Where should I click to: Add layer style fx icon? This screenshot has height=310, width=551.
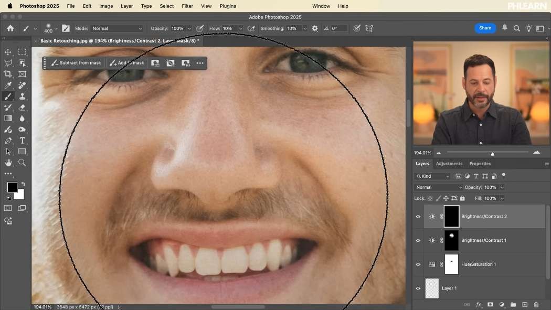pyautogui.click(x=478, y=305)
